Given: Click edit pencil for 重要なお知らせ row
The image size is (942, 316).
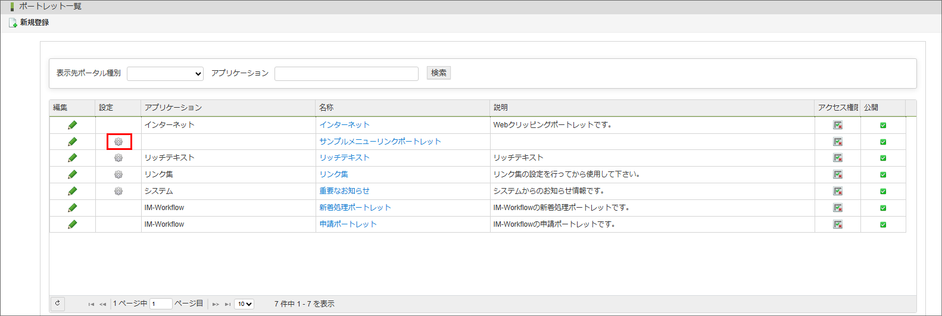Looking at the screenshot, I should (73, 191).
